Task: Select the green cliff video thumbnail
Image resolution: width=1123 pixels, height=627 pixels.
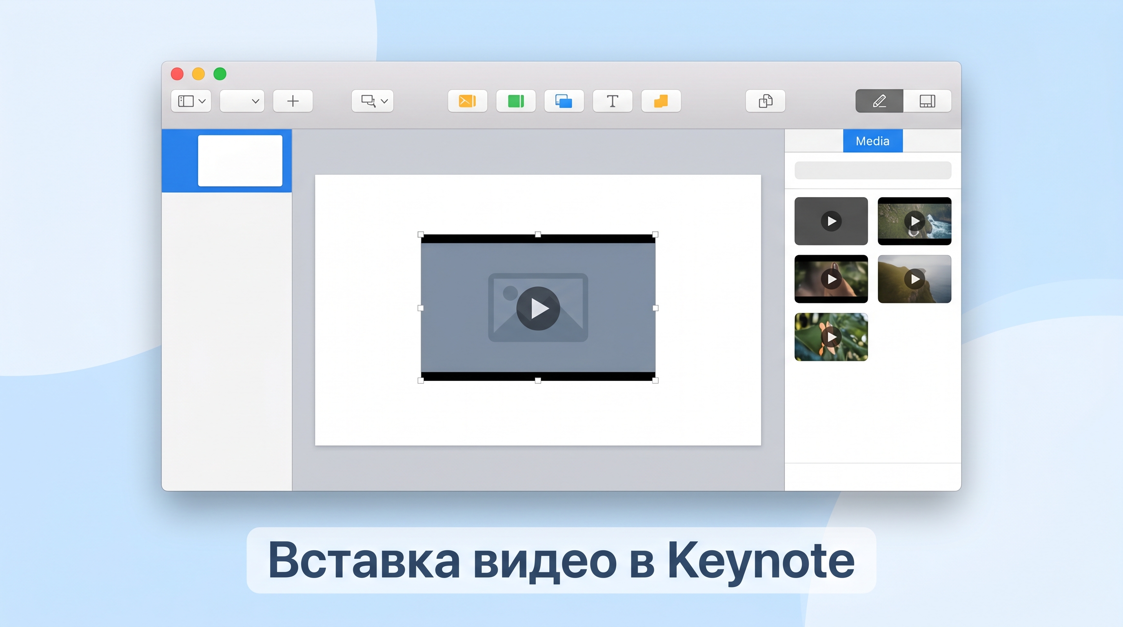Action: tap(914, 279)
